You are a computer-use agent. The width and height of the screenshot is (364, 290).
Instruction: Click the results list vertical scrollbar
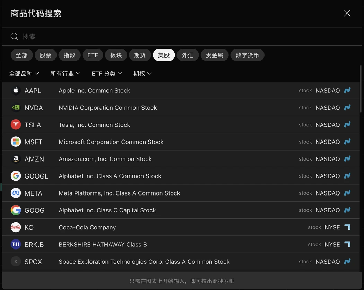point(361,88)
